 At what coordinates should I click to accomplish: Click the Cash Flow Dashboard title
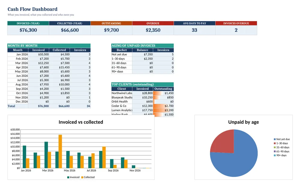click(32, 9)
